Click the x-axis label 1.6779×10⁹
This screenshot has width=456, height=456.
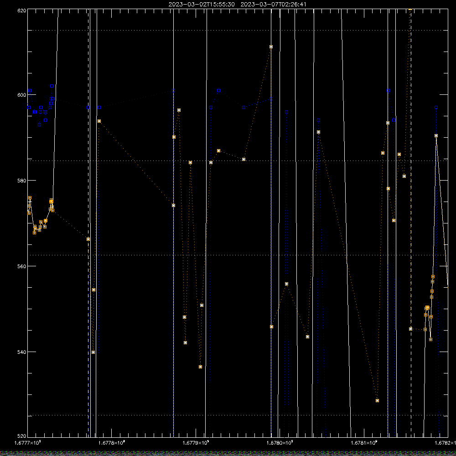click(196, 443)
